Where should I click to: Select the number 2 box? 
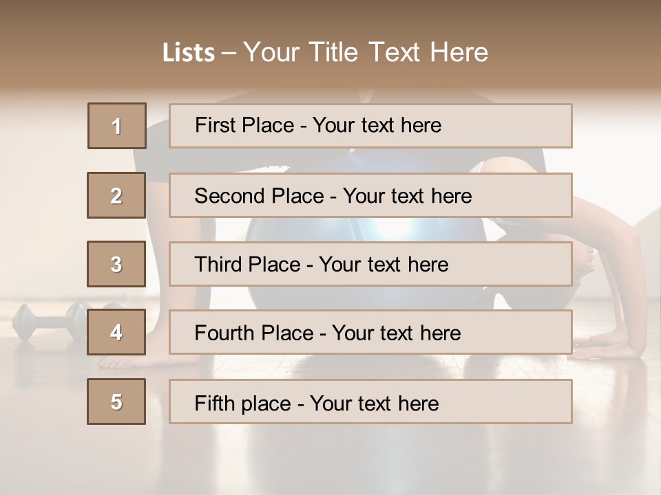116,195
